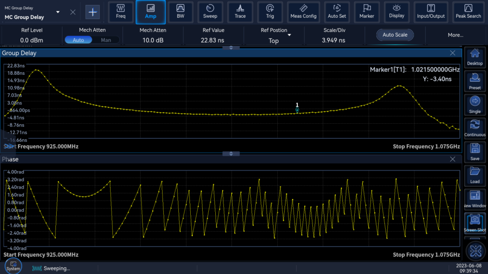
Task: Set Mech Atten to Auto
Action: [78, 40]
